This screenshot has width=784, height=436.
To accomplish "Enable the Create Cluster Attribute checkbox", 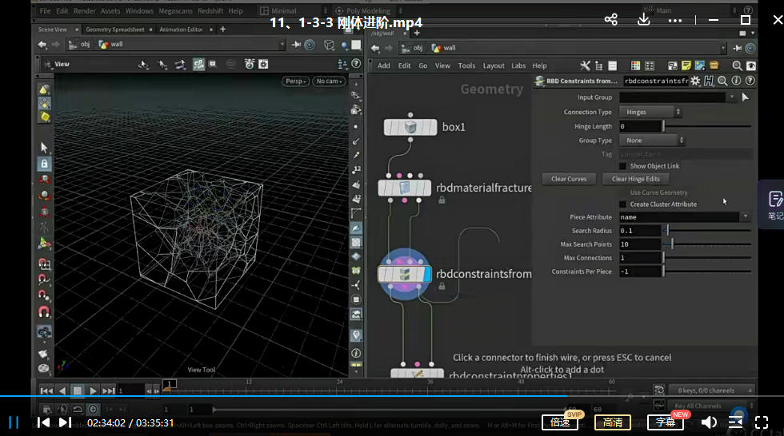I will pyautogui.click(x=623, y=204).
